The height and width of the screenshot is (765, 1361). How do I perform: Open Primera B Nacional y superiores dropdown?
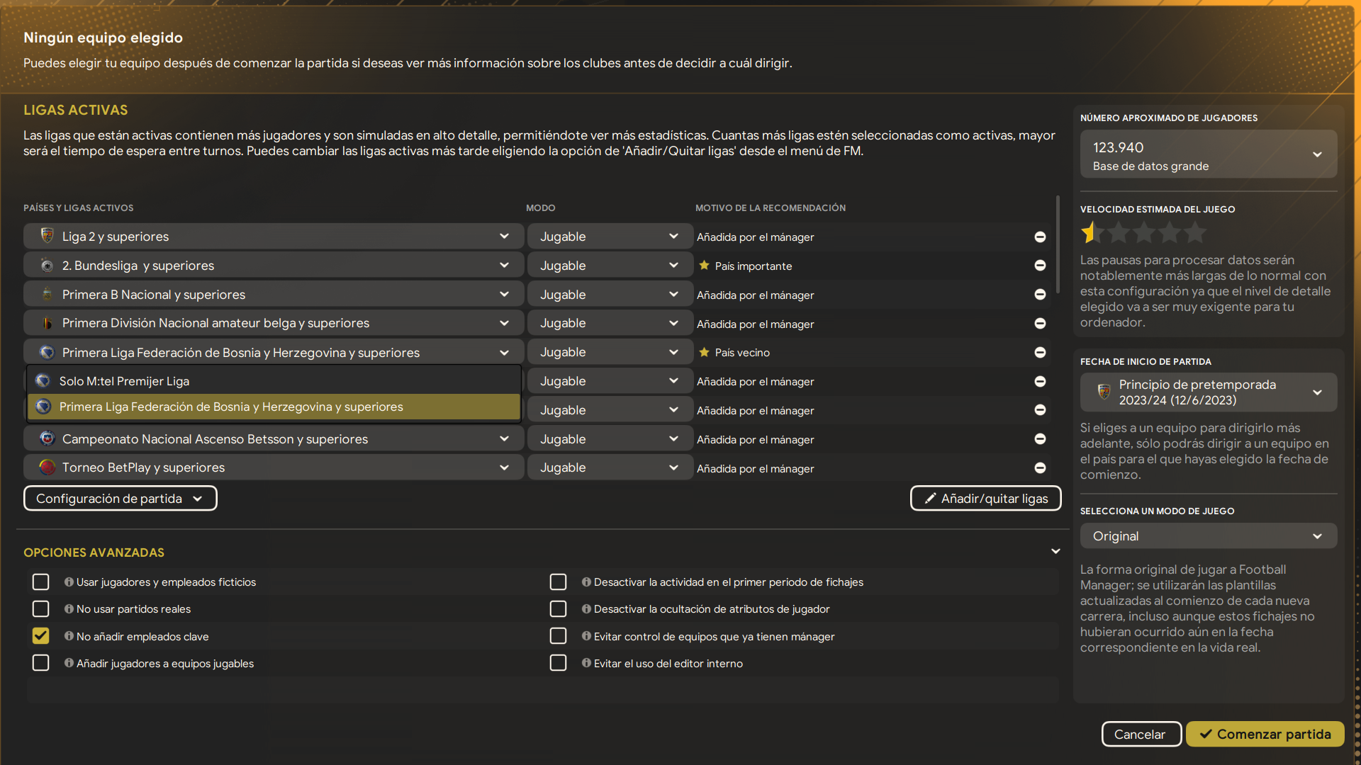(274, 295)
